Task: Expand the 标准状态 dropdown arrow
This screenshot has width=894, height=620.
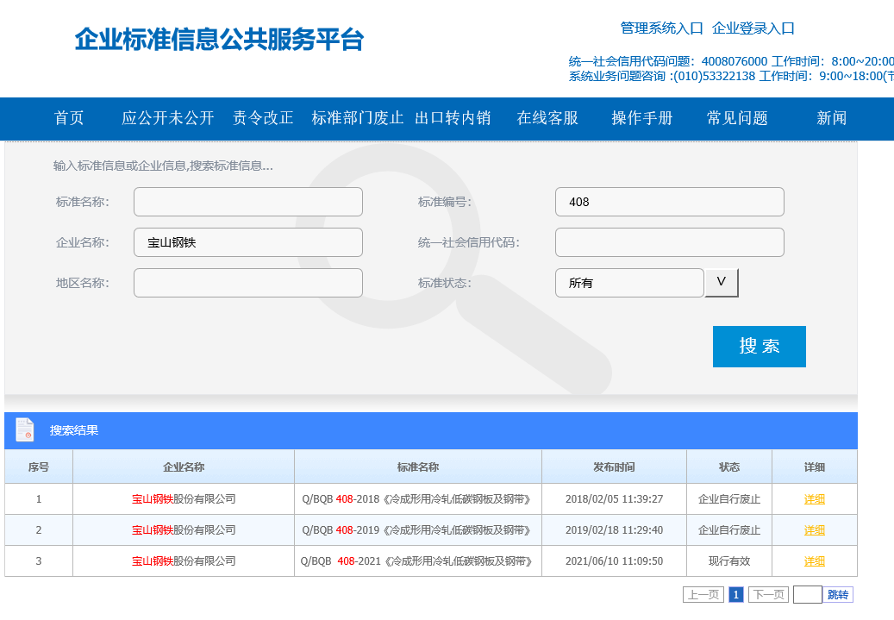Action: click(722, 283)
